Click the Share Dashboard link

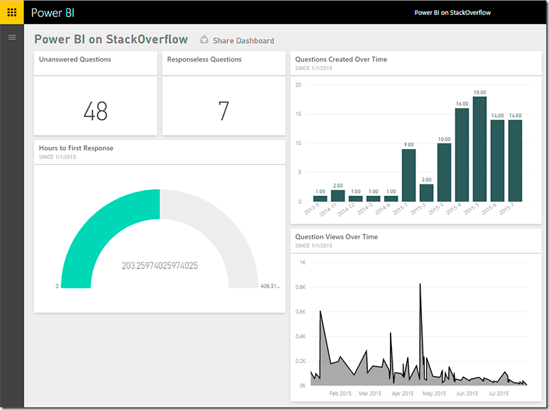tap(243, 40)
